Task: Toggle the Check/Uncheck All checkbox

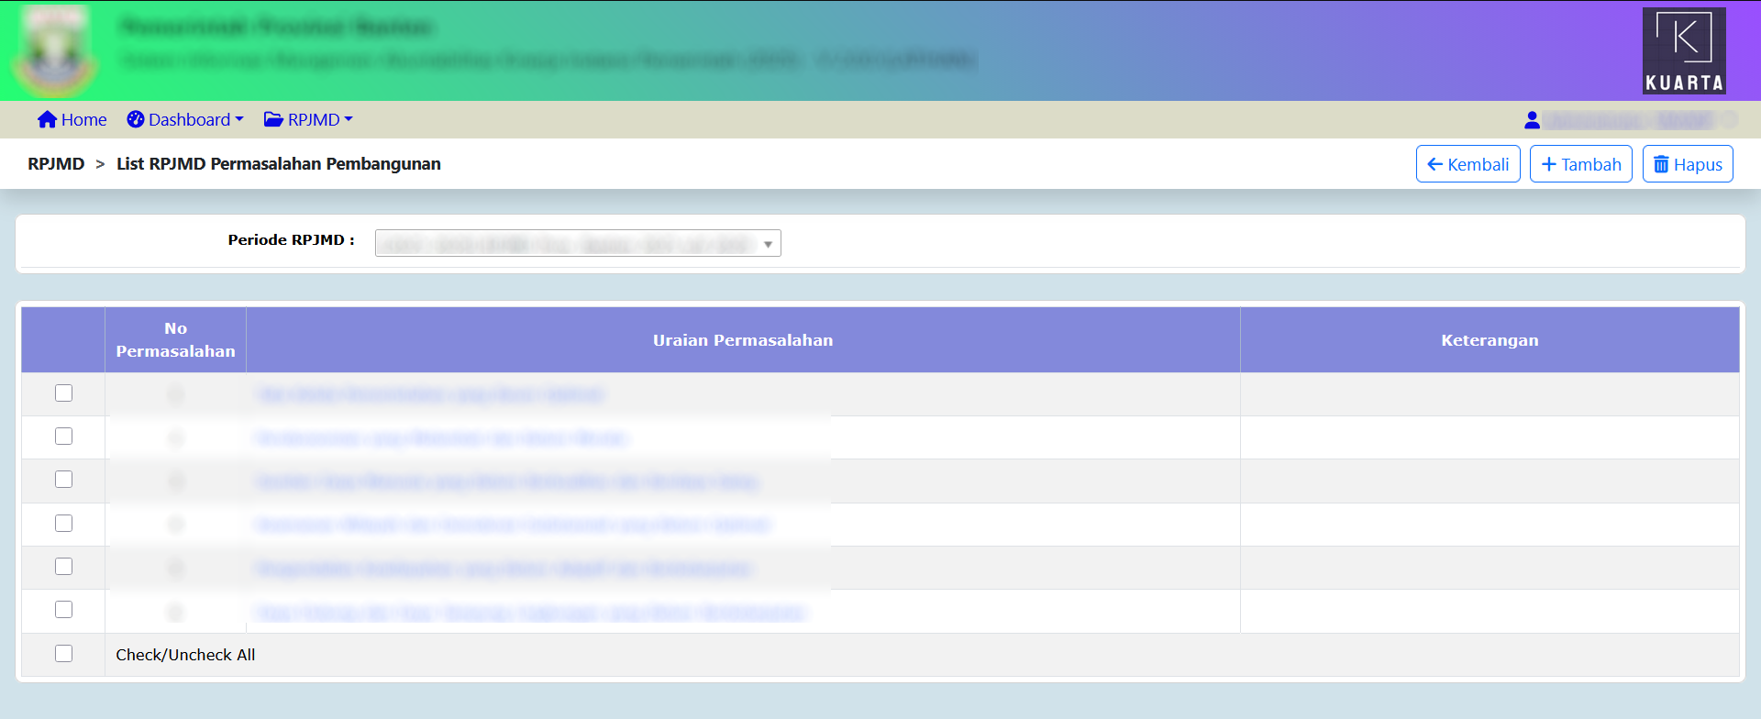Action: coord(63,654)
